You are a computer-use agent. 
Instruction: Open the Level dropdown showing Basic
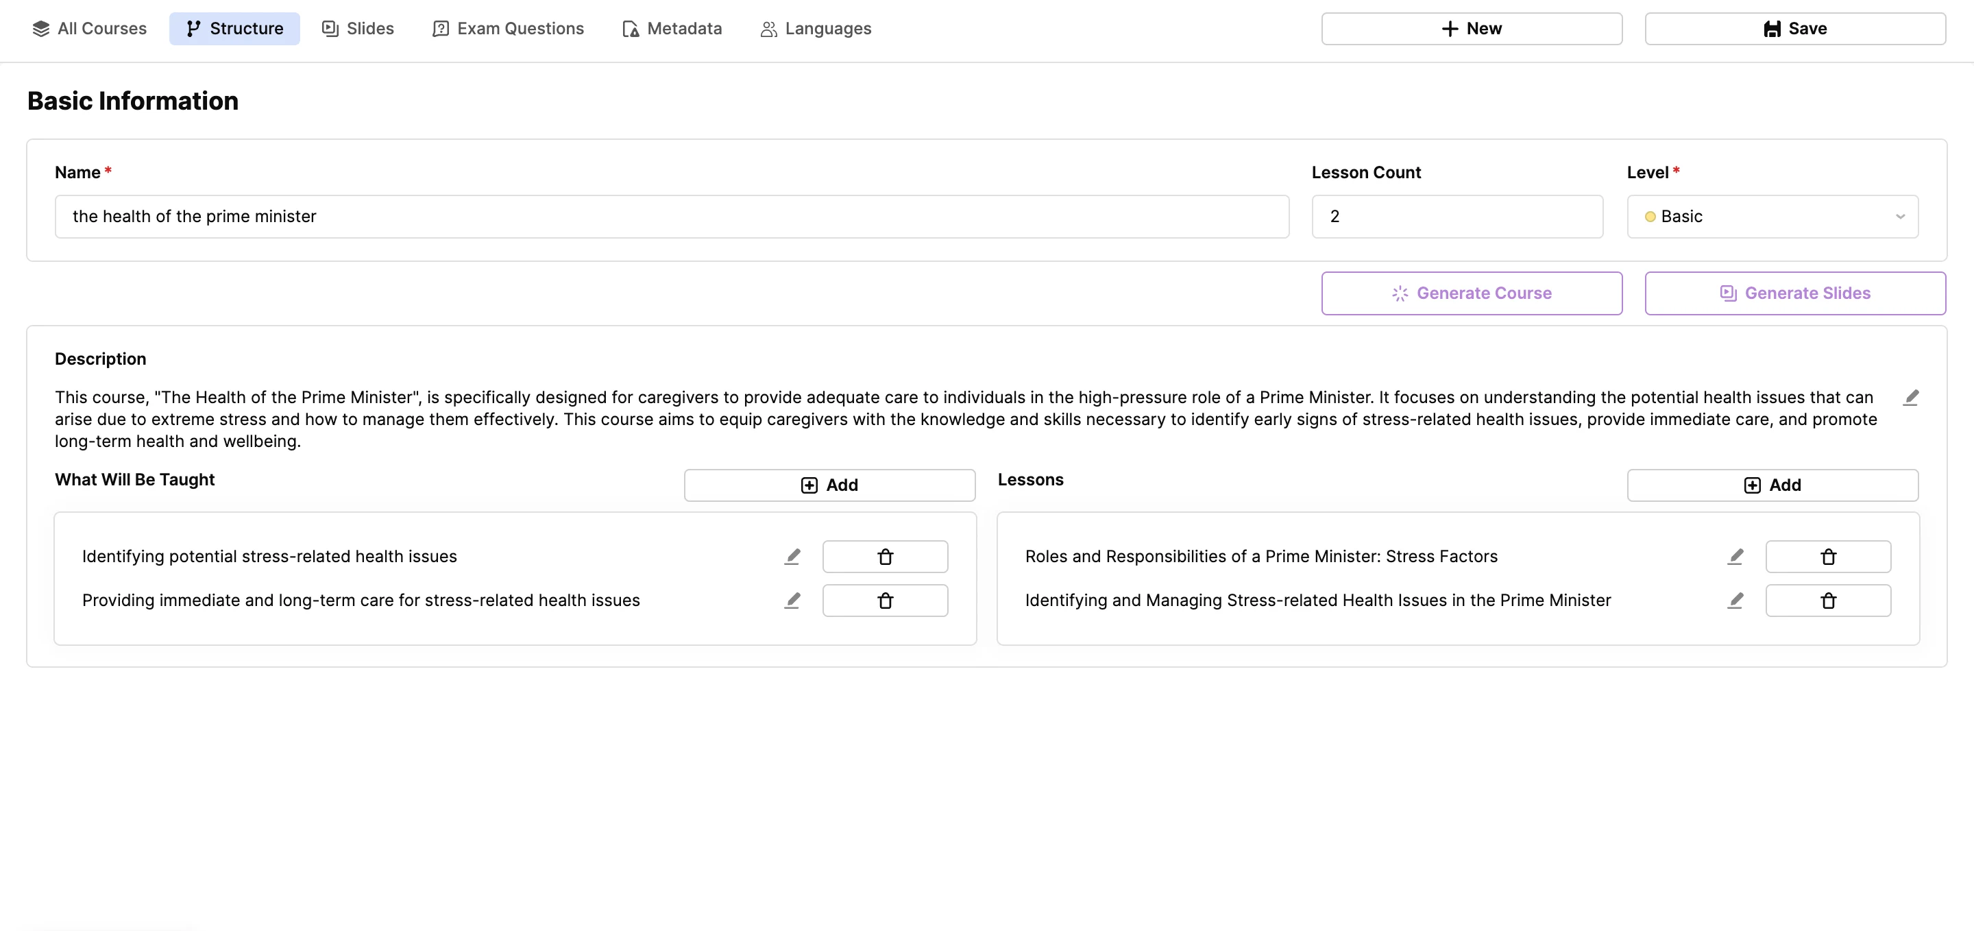click(1772, 216)
